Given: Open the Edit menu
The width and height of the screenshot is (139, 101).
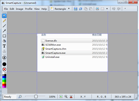Looking at the screenshot, I should point(12,9).
